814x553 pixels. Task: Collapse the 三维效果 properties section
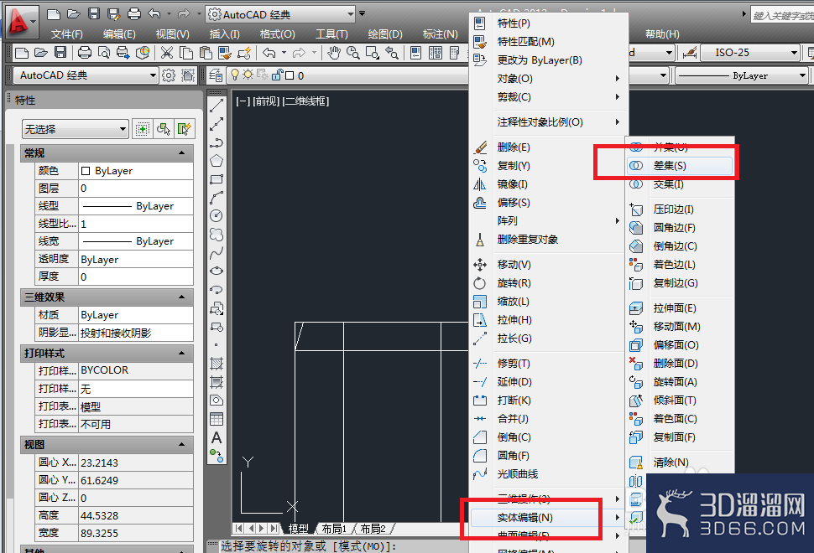click(182, 297)
